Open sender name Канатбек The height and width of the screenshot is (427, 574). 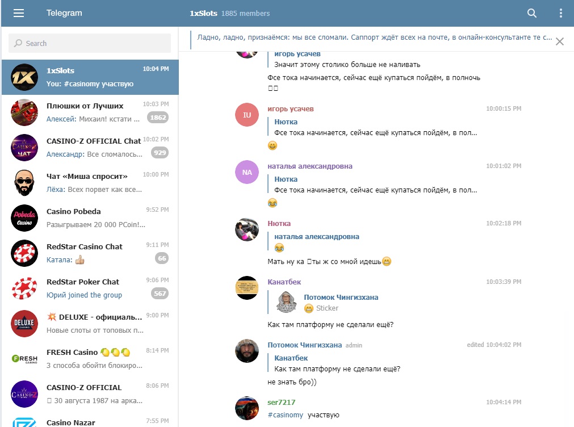click(284, 282)
